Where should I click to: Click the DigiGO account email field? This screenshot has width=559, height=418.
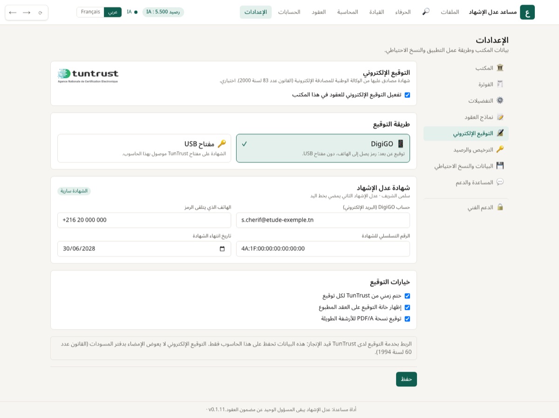pos(323,220)
